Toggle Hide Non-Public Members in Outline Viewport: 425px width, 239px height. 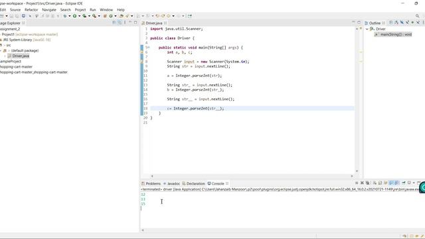pos(412,23)
